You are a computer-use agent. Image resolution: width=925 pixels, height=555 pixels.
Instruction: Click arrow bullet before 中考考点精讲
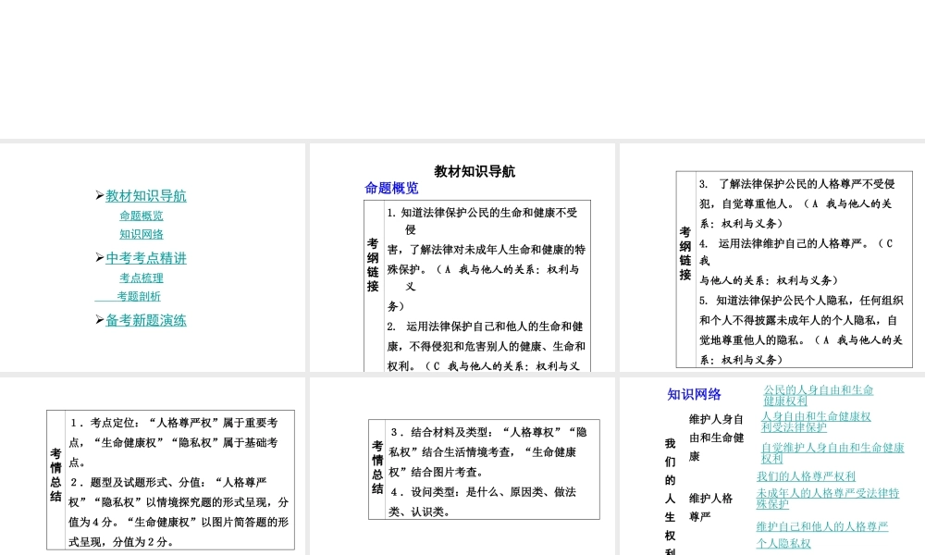pos(100,257)
